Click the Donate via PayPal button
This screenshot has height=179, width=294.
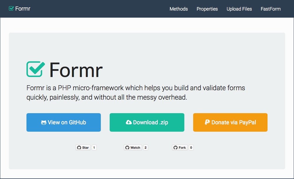[x=230, y=122]
